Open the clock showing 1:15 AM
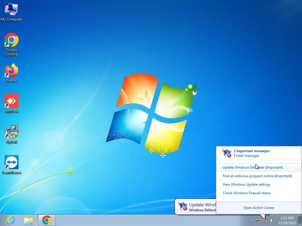 pyautogui.click(x=287, y=220)
